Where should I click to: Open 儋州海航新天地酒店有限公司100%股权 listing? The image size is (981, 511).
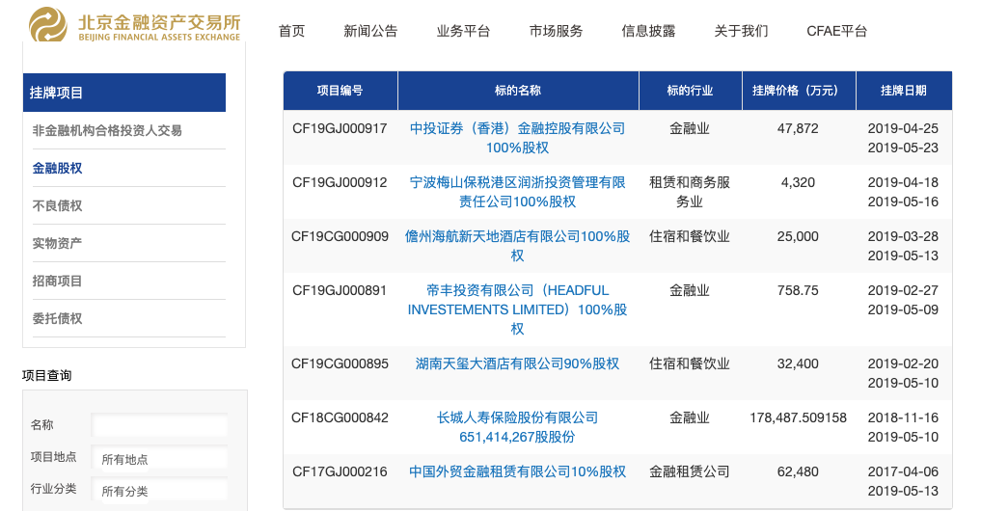click(517, 246)
